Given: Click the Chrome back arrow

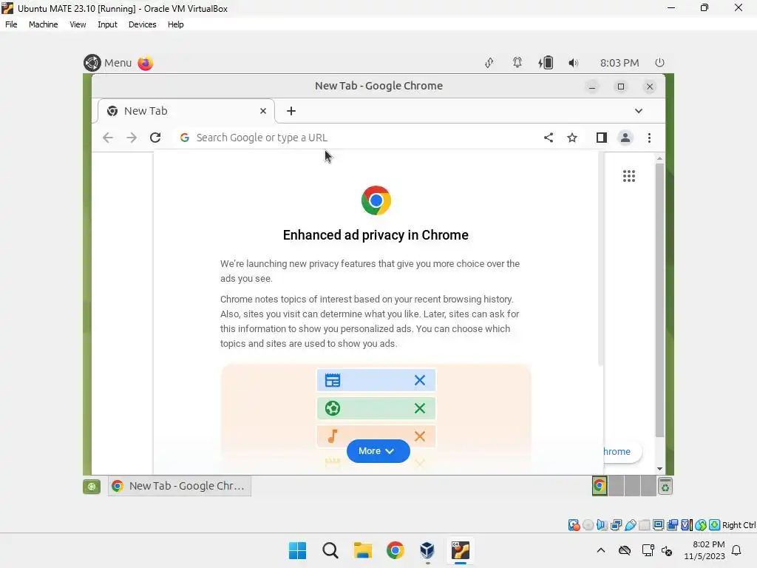Looking at the screenshot, I should click(x=108, y=138).
